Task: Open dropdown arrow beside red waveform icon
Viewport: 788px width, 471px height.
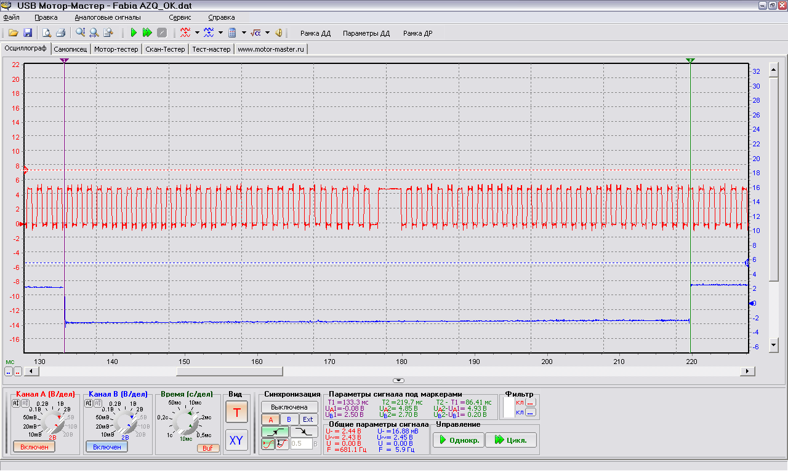Action: click(197, 33)
